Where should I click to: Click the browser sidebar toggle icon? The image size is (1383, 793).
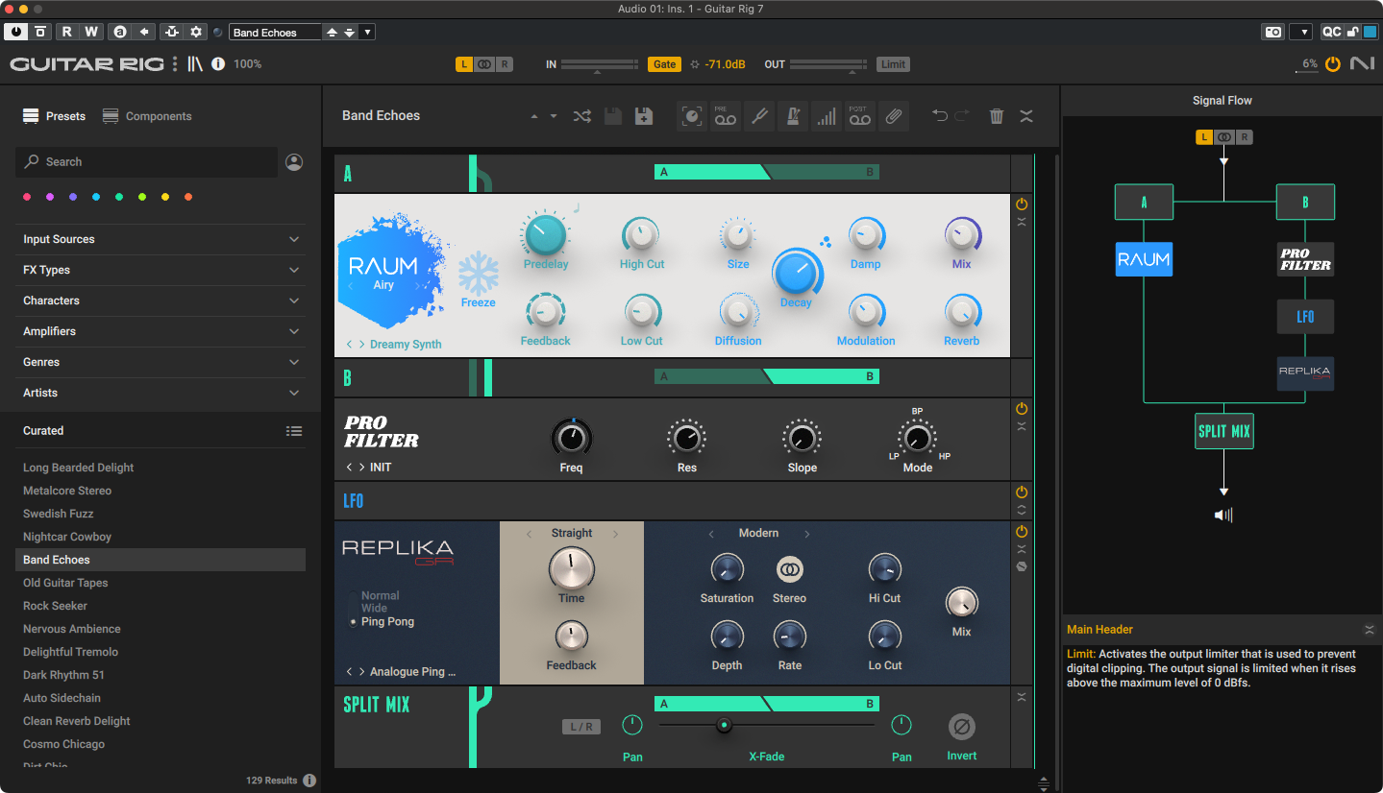[195, 64]
